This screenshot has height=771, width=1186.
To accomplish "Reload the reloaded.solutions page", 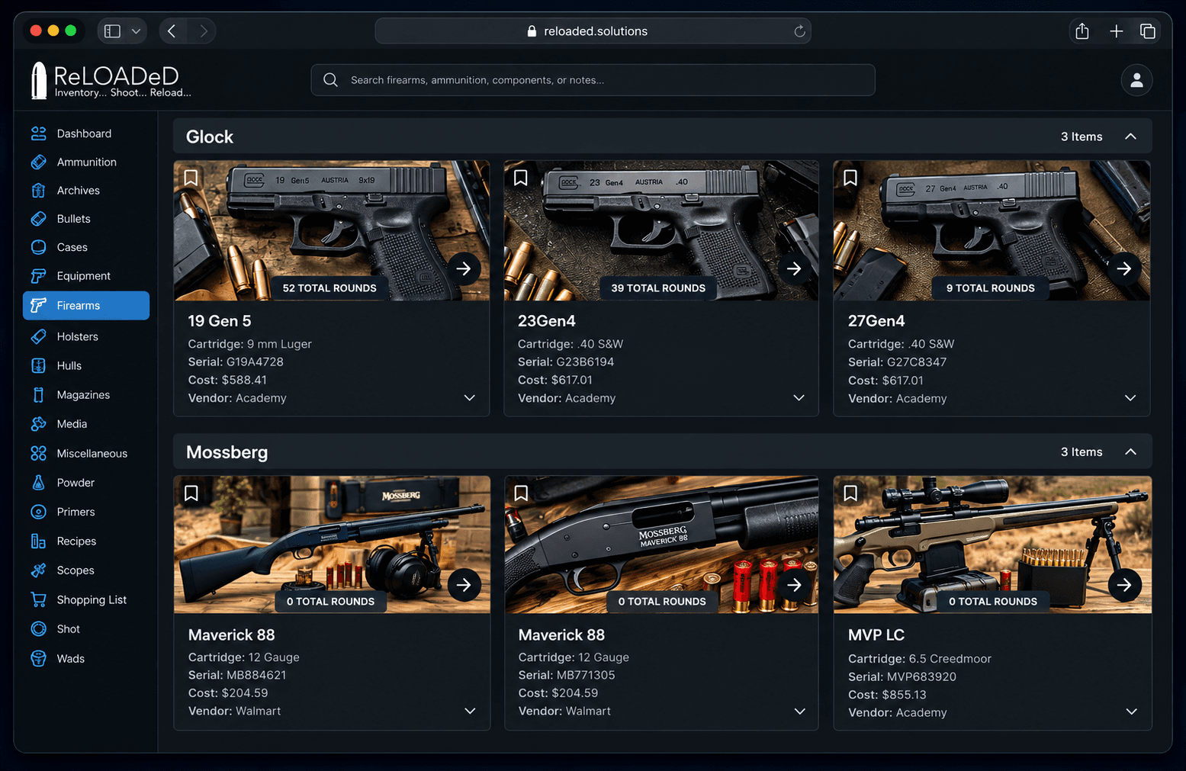I will point(799,31).
